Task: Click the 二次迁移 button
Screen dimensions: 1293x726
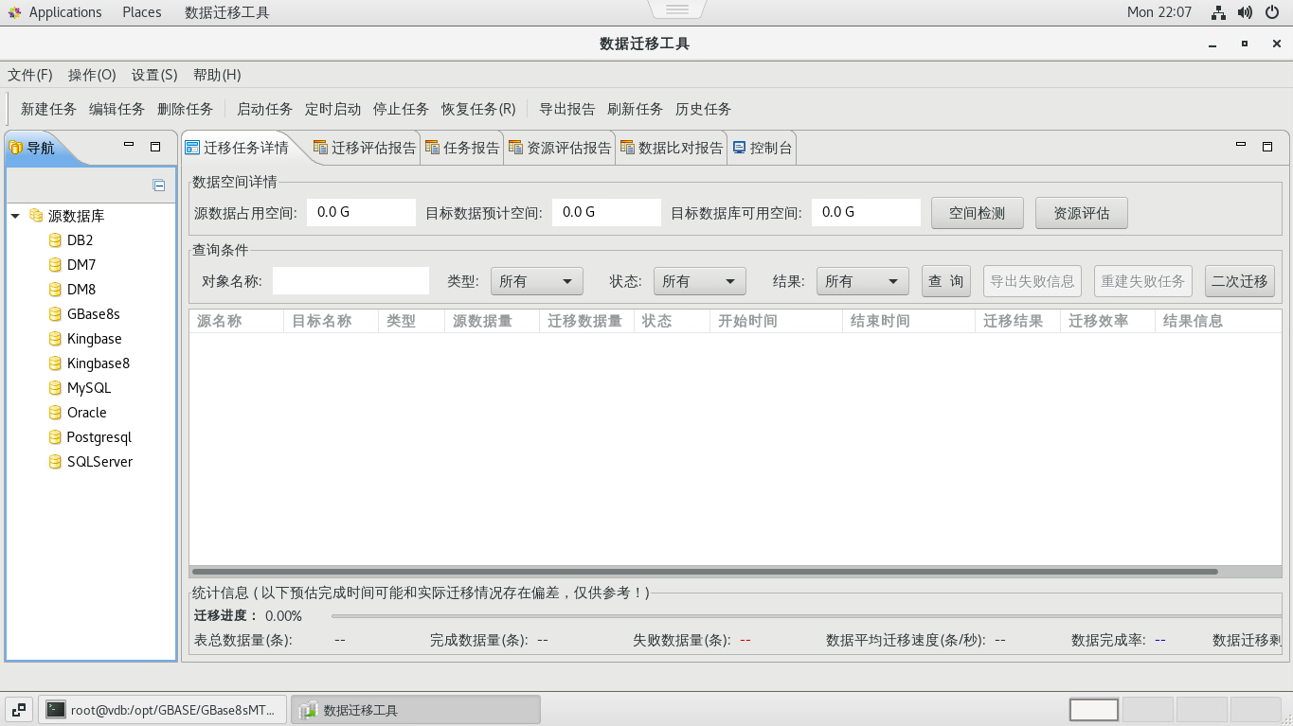Action: pyautogui.click(x=1240, y=281)
